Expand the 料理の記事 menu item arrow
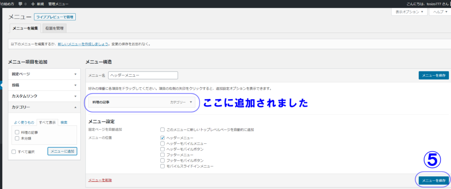The image size is (451, 189). pos(191,102)
